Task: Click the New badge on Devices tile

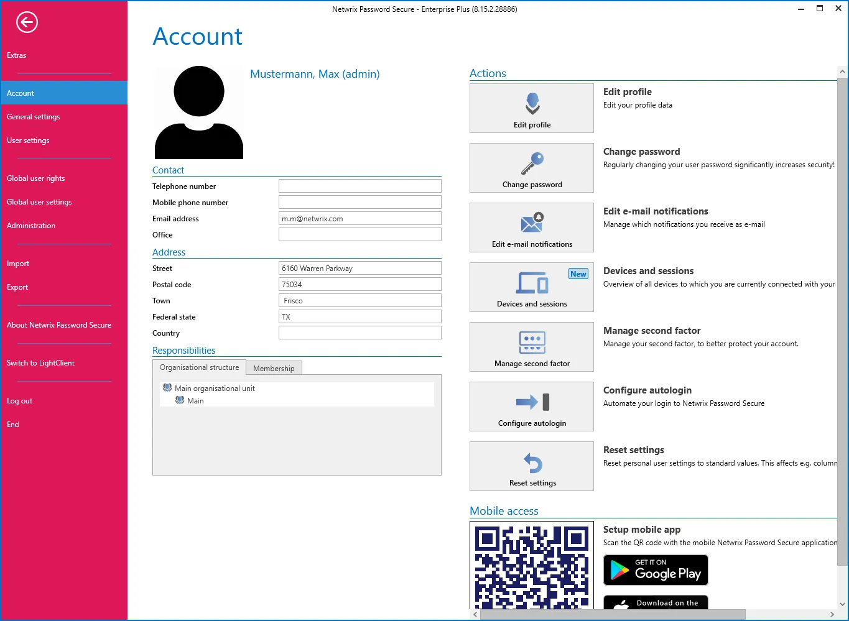Action: point(578,274)
